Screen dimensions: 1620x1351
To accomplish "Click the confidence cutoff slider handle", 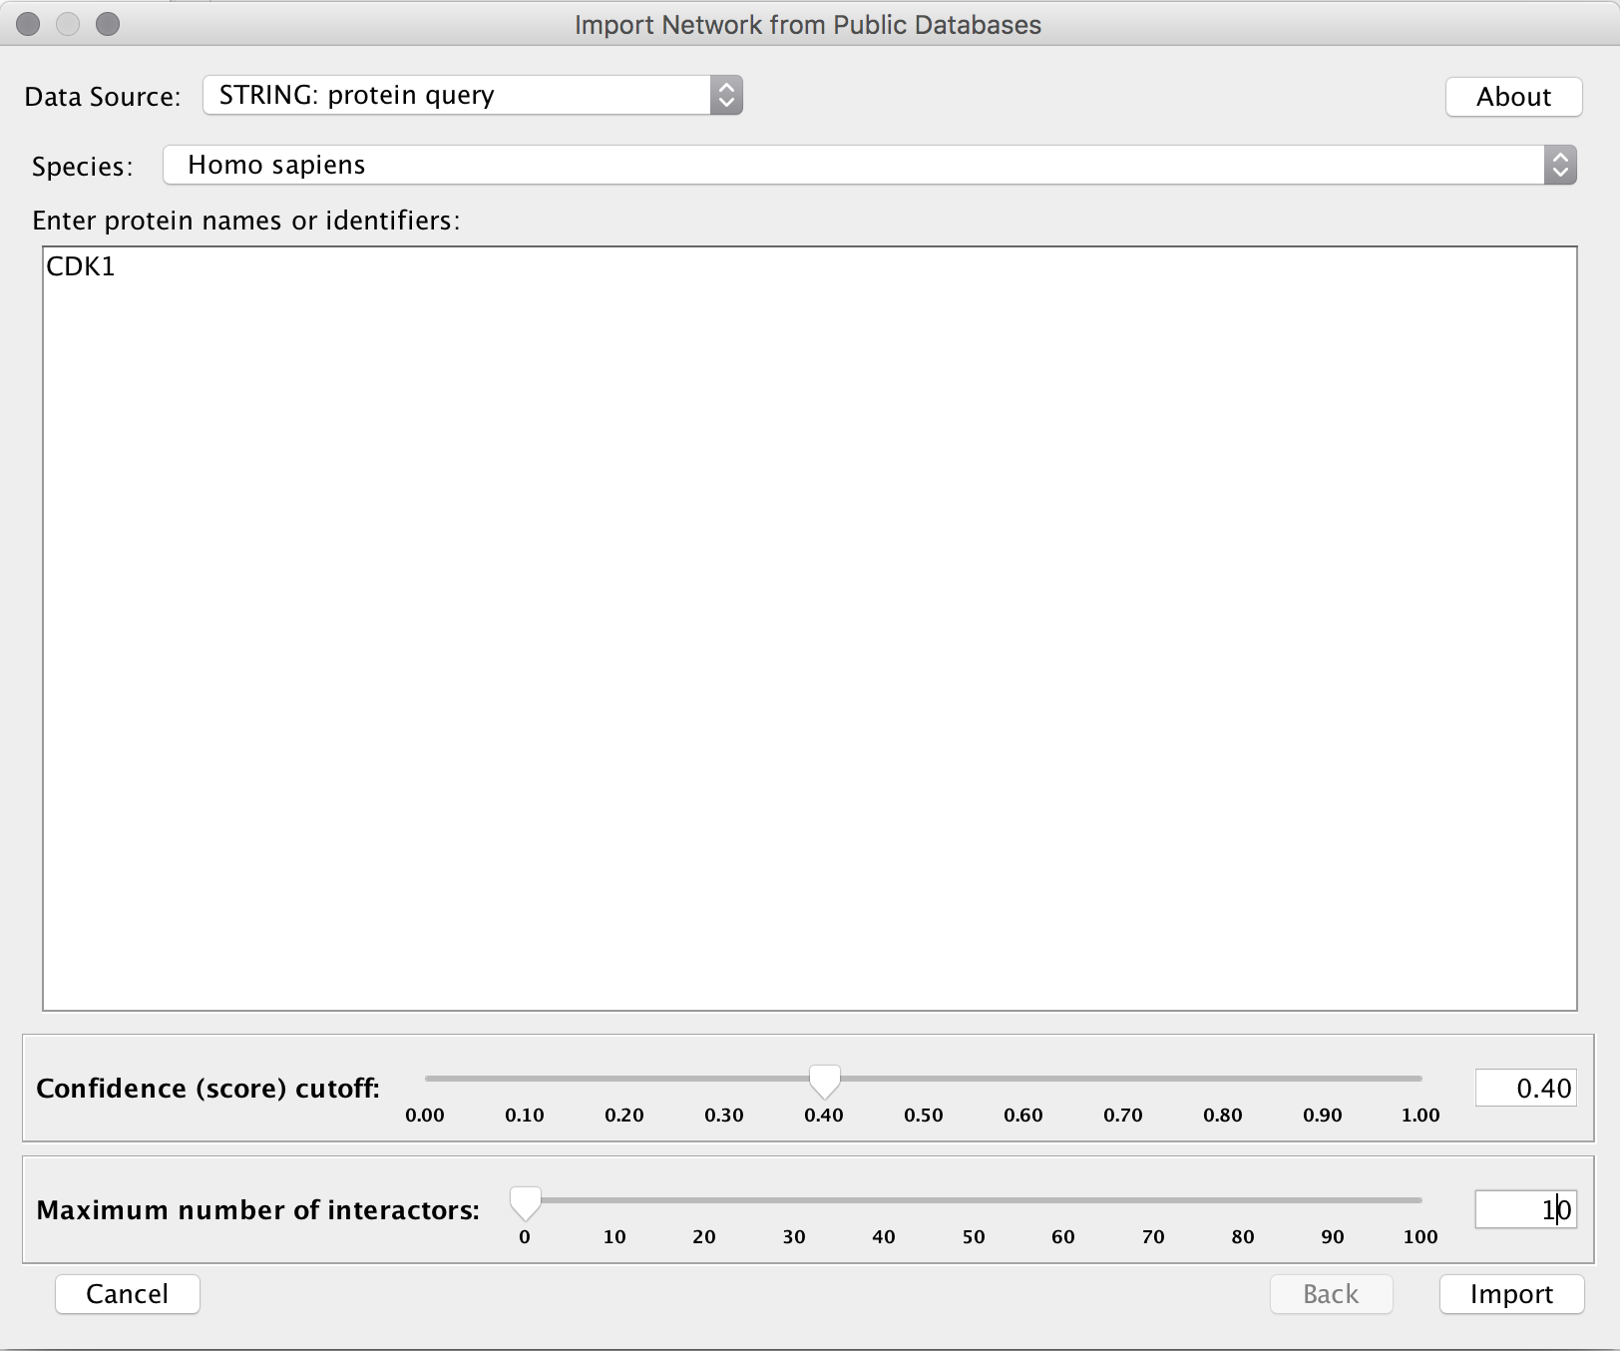I will click(824, 1081).
